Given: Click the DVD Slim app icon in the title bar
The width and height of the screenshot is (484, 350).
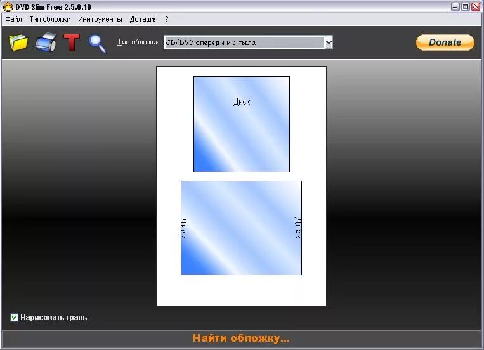Looking at the screenshot, I should 8,6.
